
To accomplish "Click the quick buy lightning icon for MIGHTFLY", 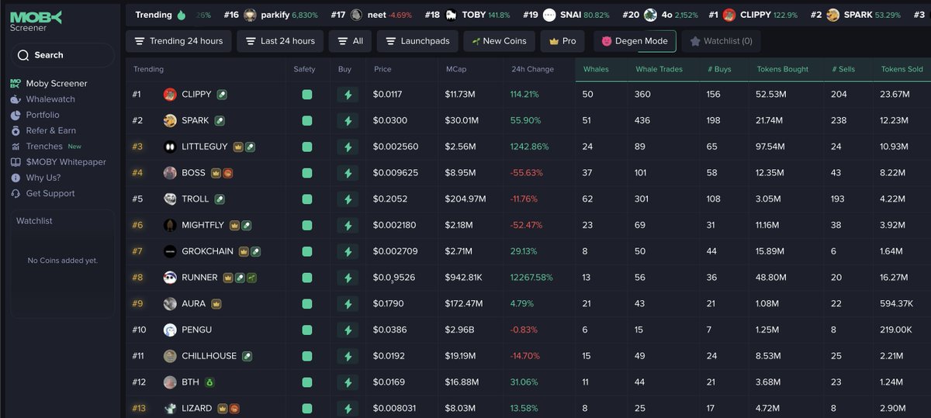I will (x=348, y=226).
